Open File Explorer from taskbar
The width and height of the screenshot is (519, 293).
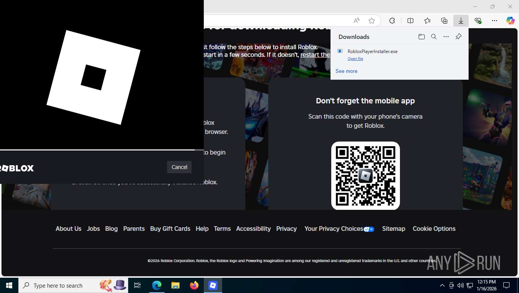tap(176, 285)
